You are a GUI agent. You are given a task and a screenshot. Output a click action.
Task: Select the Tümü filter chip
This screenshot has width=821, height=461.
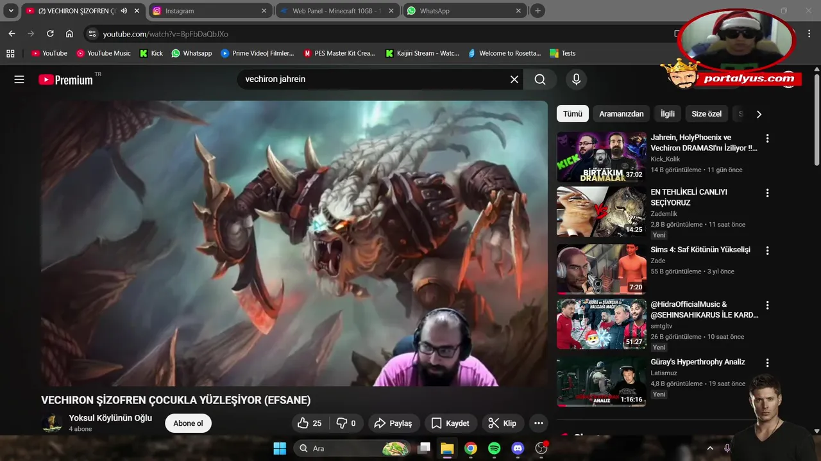click(573, 114)
